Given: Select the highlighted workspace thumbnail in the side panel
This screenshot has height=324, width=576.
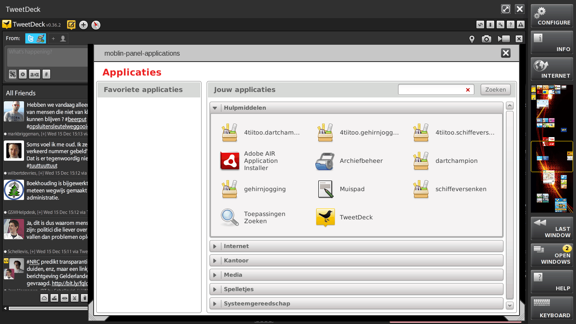Looking at the screenshot, I should [552, 157].
